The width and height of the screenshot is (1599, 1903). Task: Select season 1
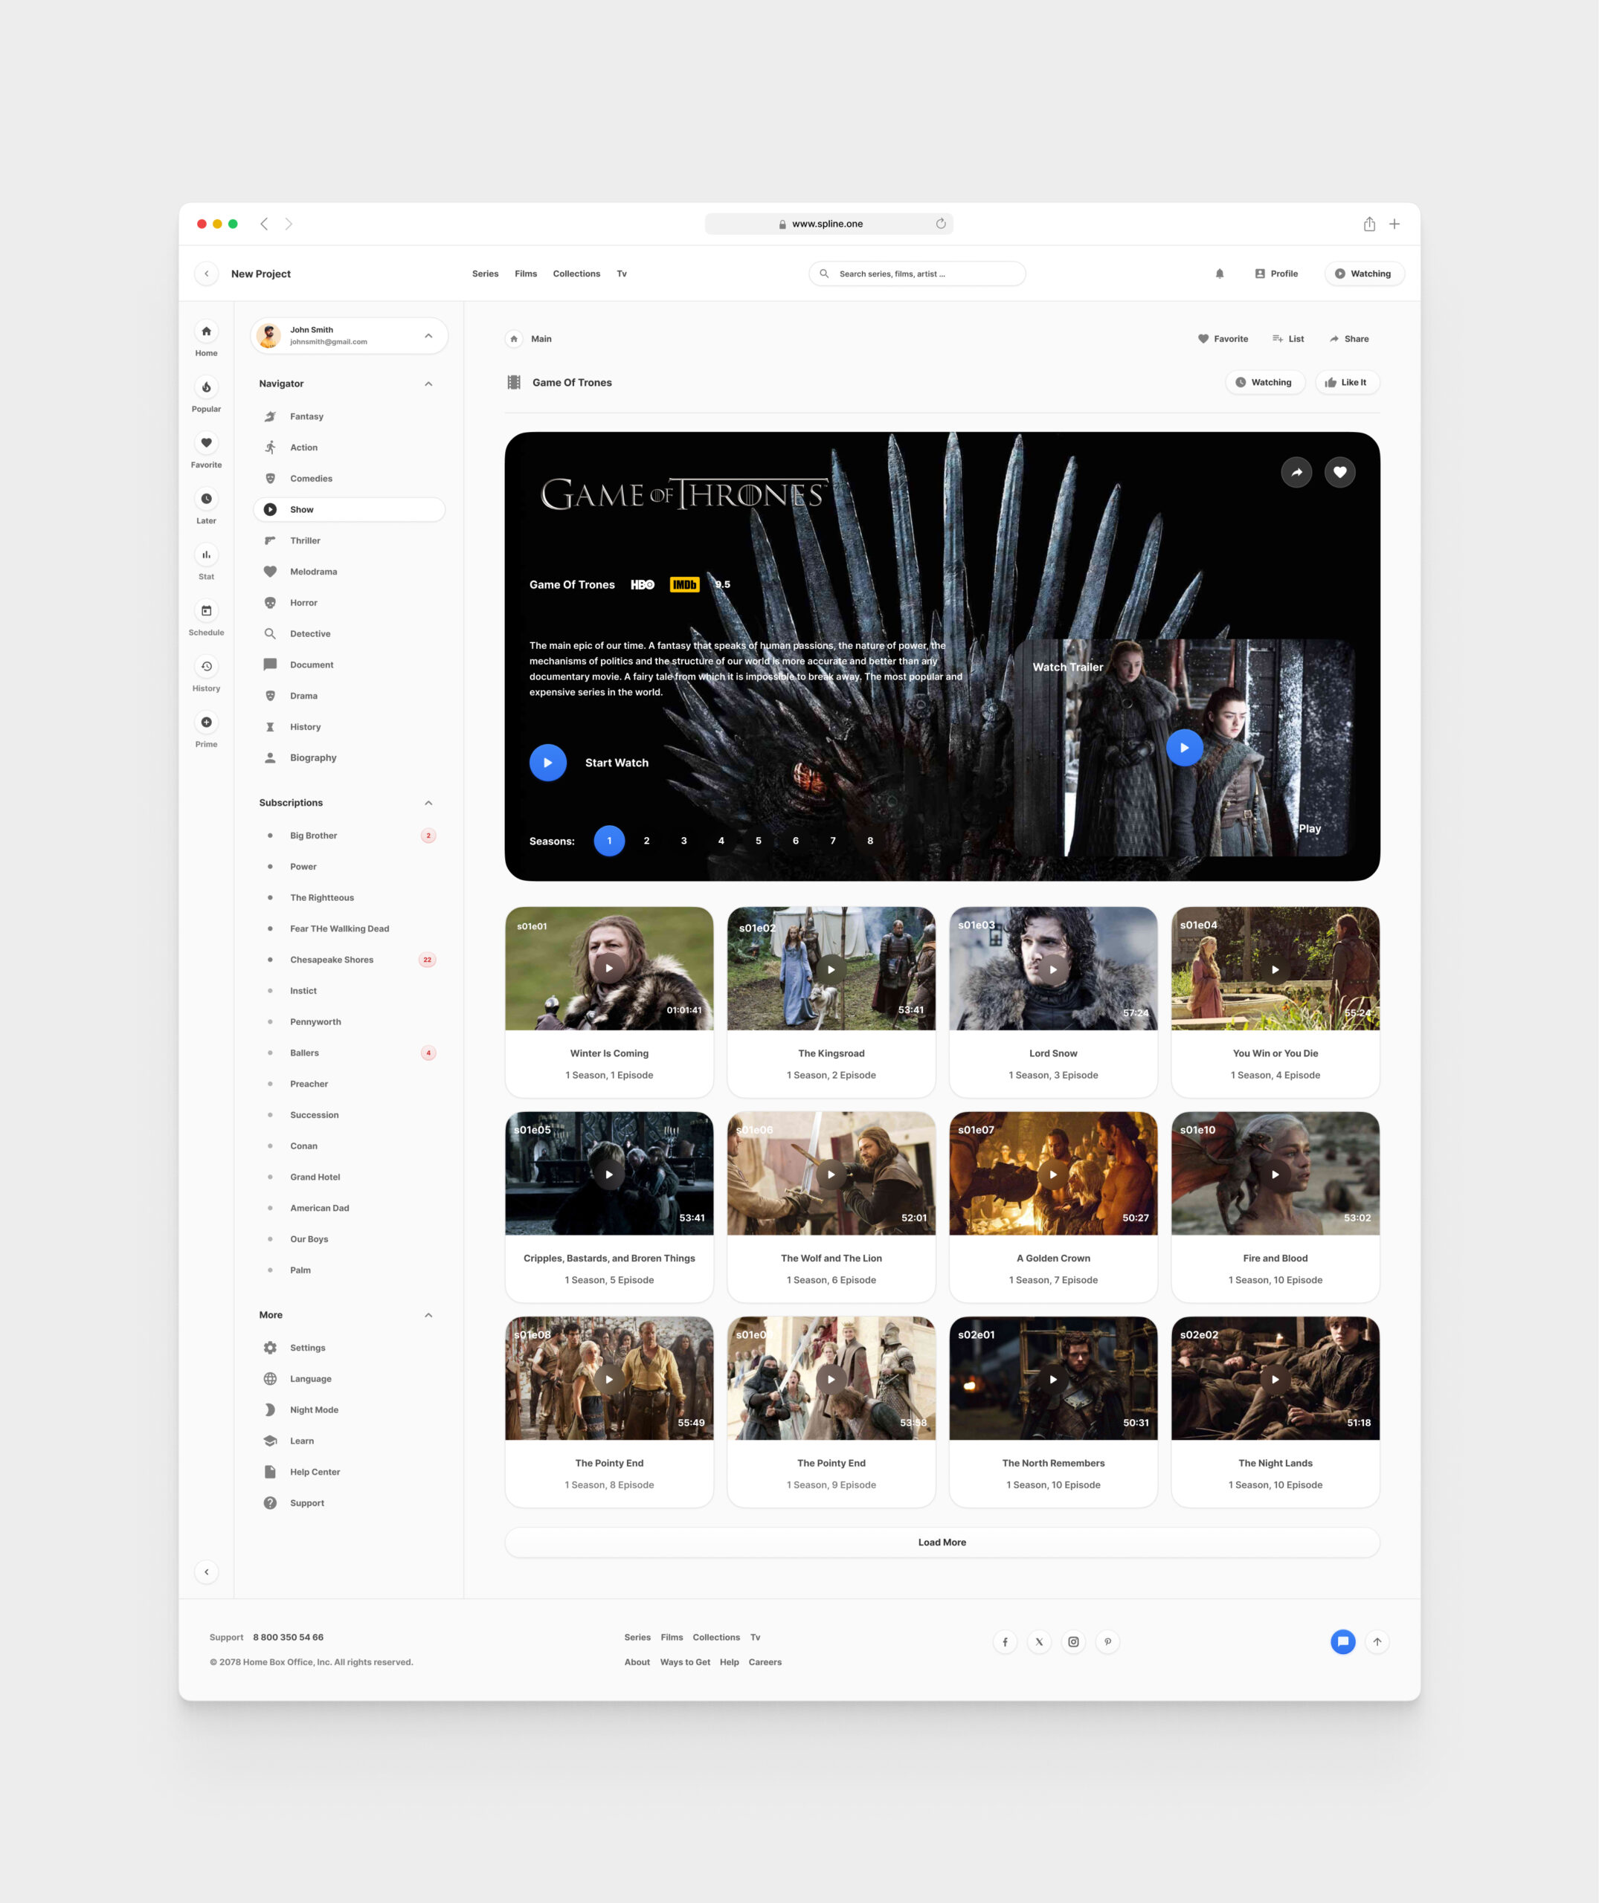coord(609,841)
